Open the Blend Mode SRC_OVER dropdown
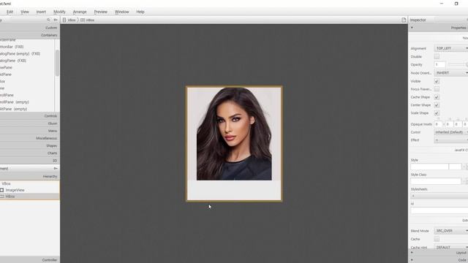Screen dimensions: 468x263 [x=451, y=231]
